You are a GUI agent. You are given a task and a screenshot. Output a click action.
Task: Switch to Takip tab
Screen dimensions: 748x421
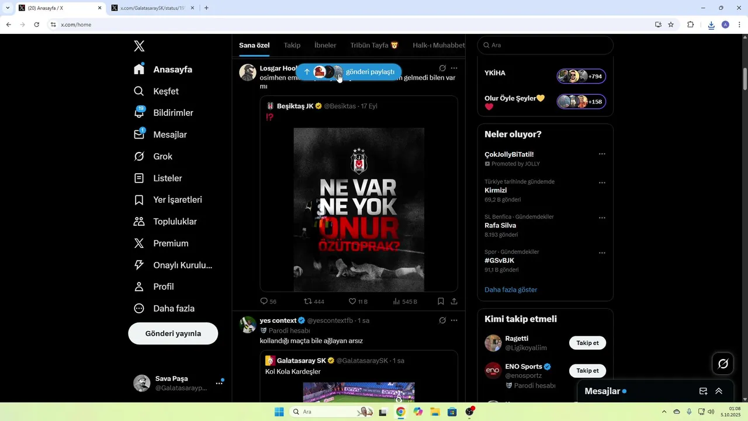[x=292, y=45]
